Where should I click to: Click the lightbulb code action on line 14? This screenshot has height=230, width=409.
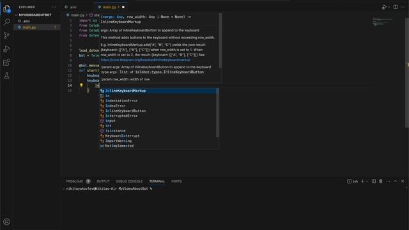pyautogui.click(x=81, y=85)
